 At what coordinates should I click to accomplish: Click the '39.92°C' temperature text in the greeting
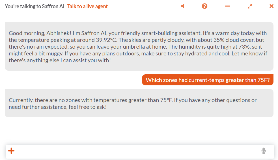click(x=106, y=40)
